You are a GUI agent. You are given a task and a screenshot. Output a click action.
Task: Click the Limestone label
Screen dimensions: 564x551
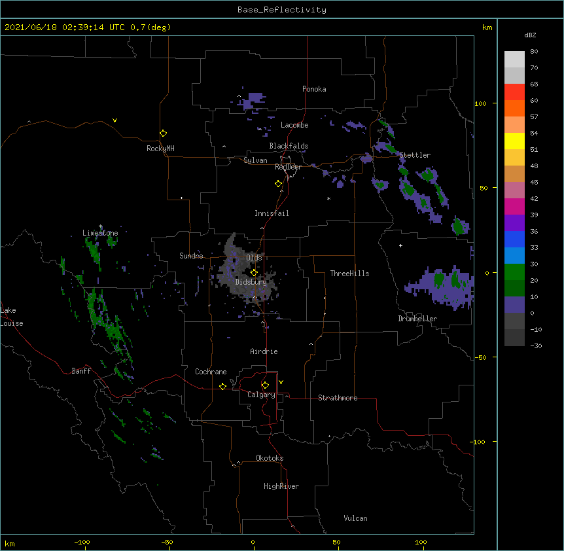coord(100,233)
